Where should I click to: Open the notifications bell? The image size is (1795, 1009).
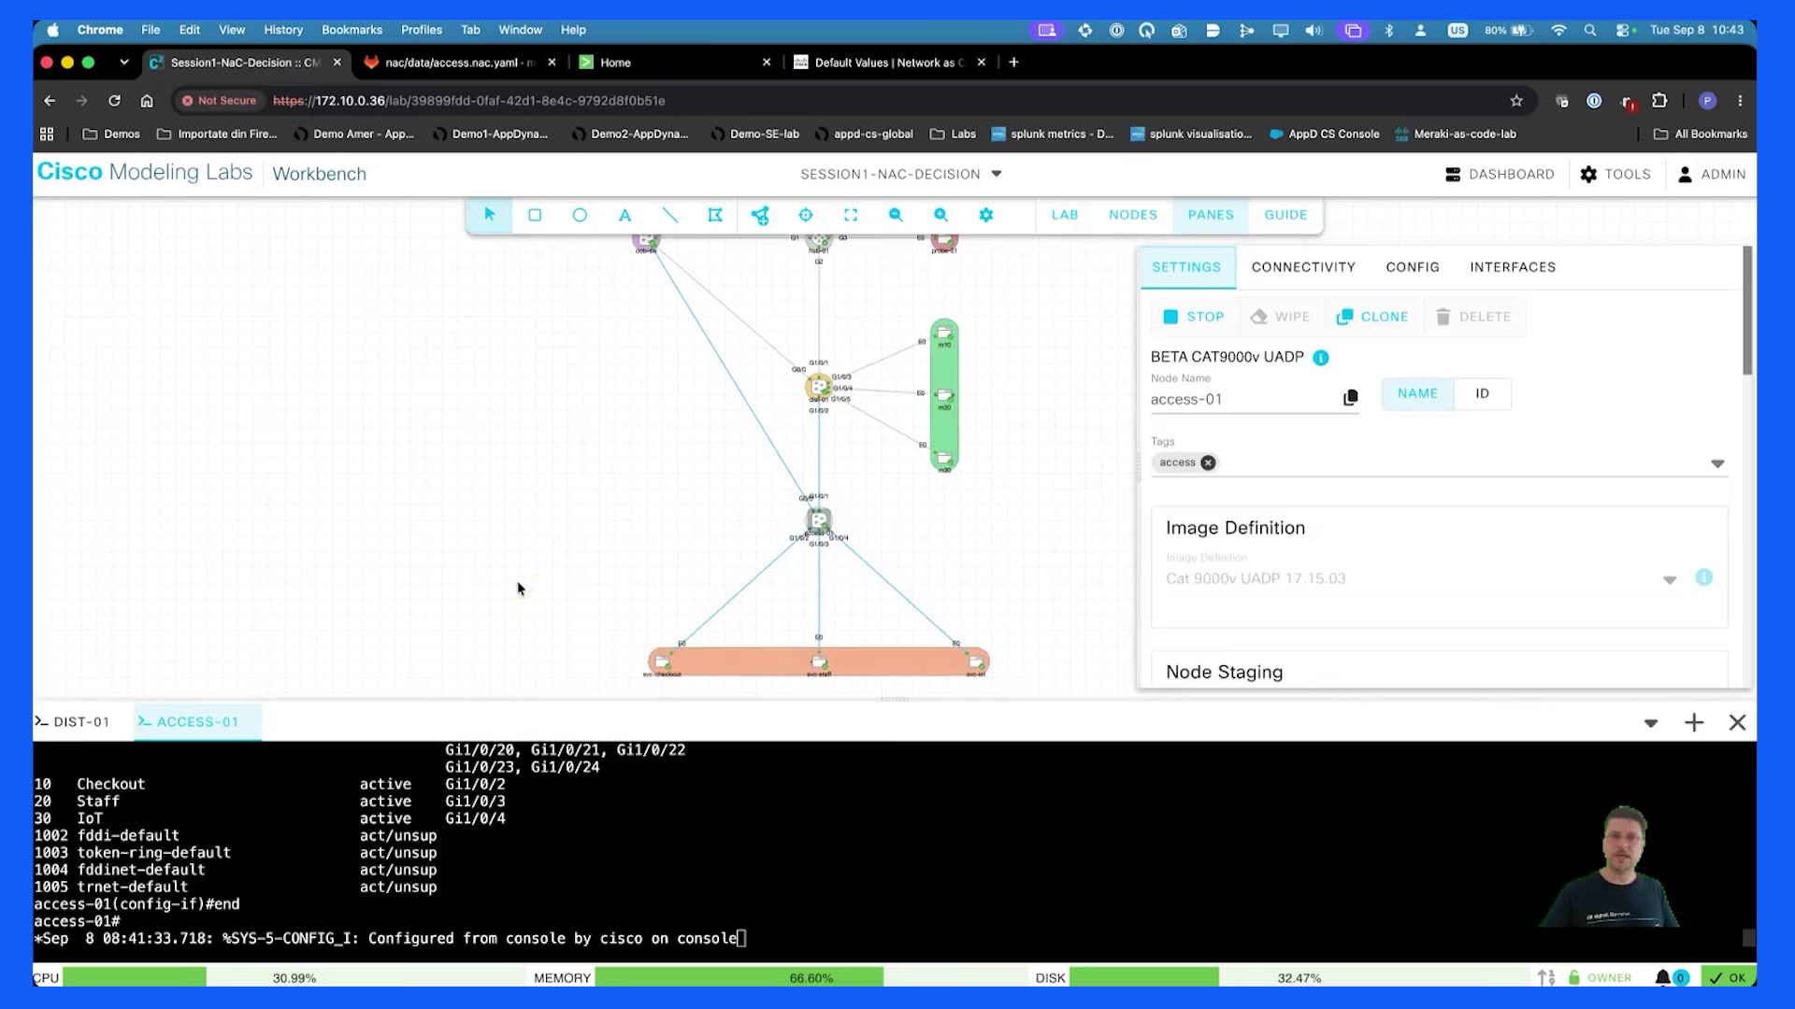click(x=1663, y=977)
